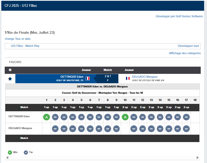
Task: Open the U12 Filles - Match Play section
Action: (x=25, y=46)
